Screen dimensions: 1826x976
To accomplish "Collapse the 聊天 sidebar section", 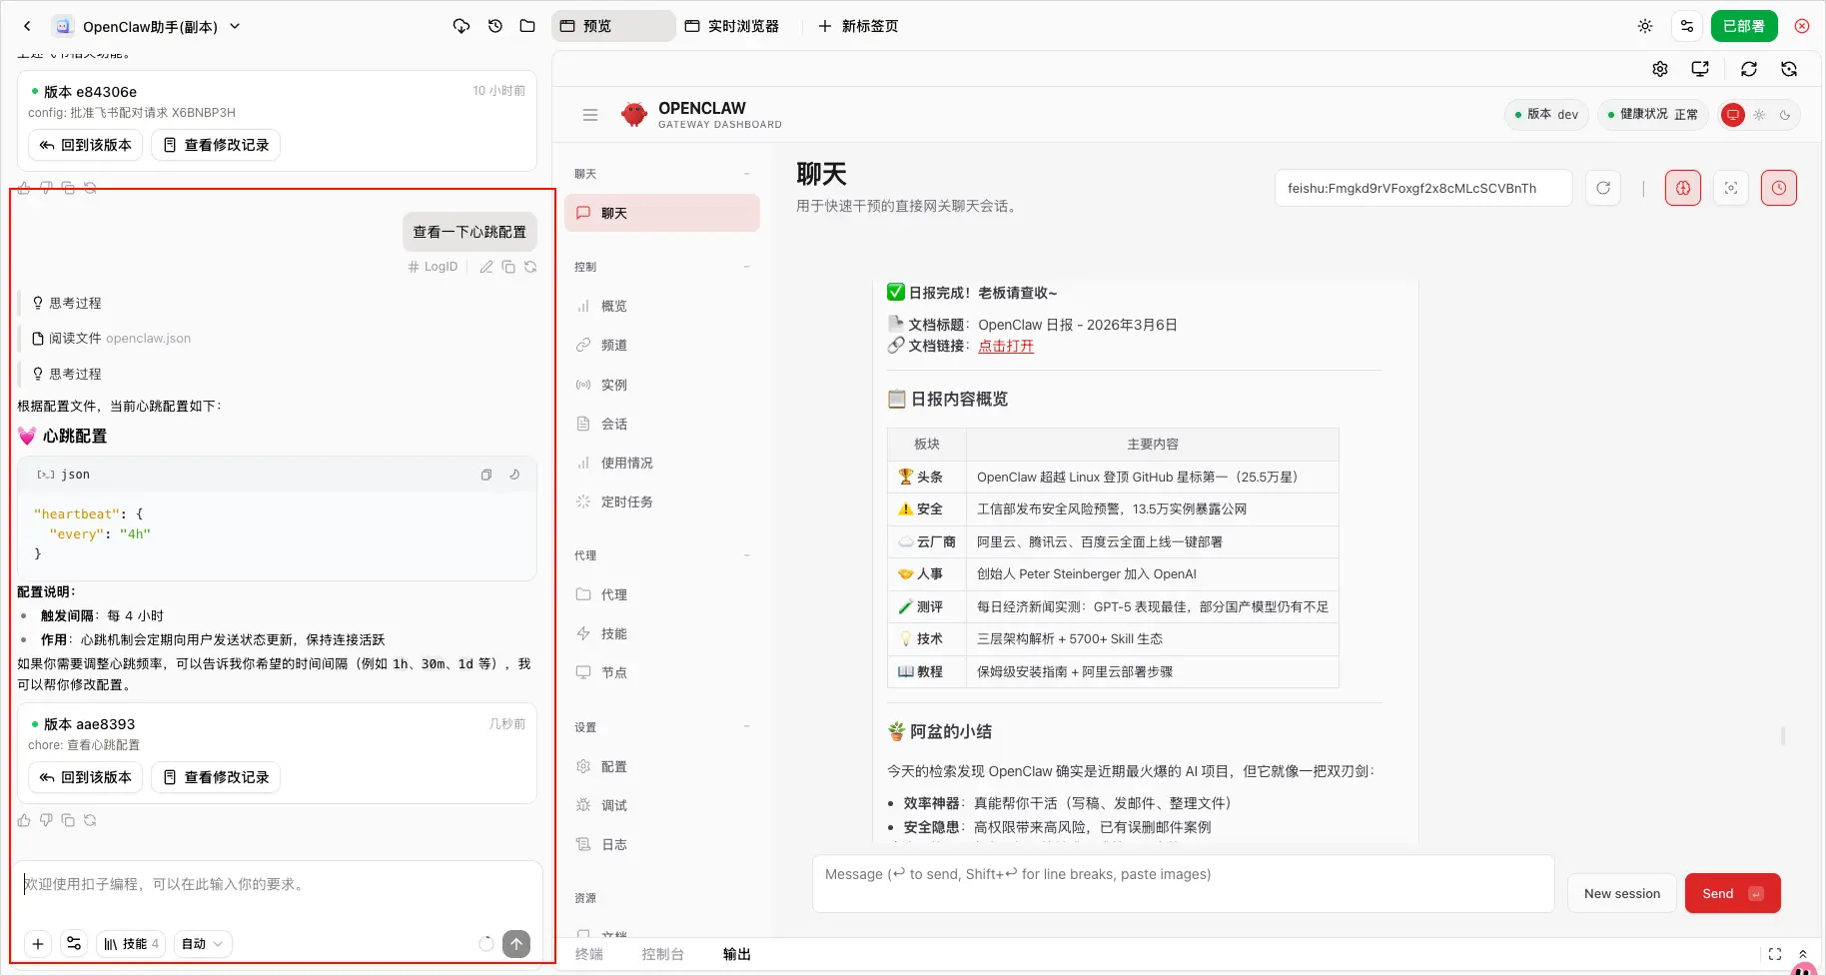I will coord(746,174).
